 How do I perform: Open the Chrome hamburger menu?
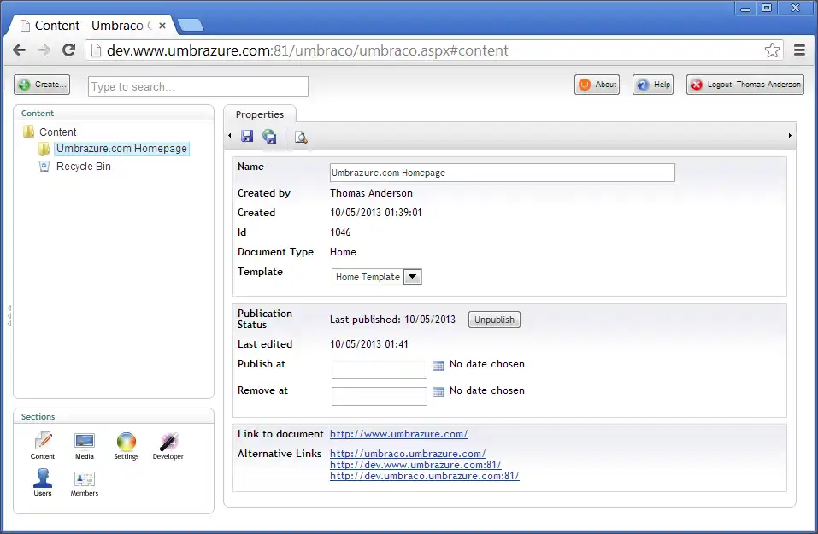[x=799, y=50]
